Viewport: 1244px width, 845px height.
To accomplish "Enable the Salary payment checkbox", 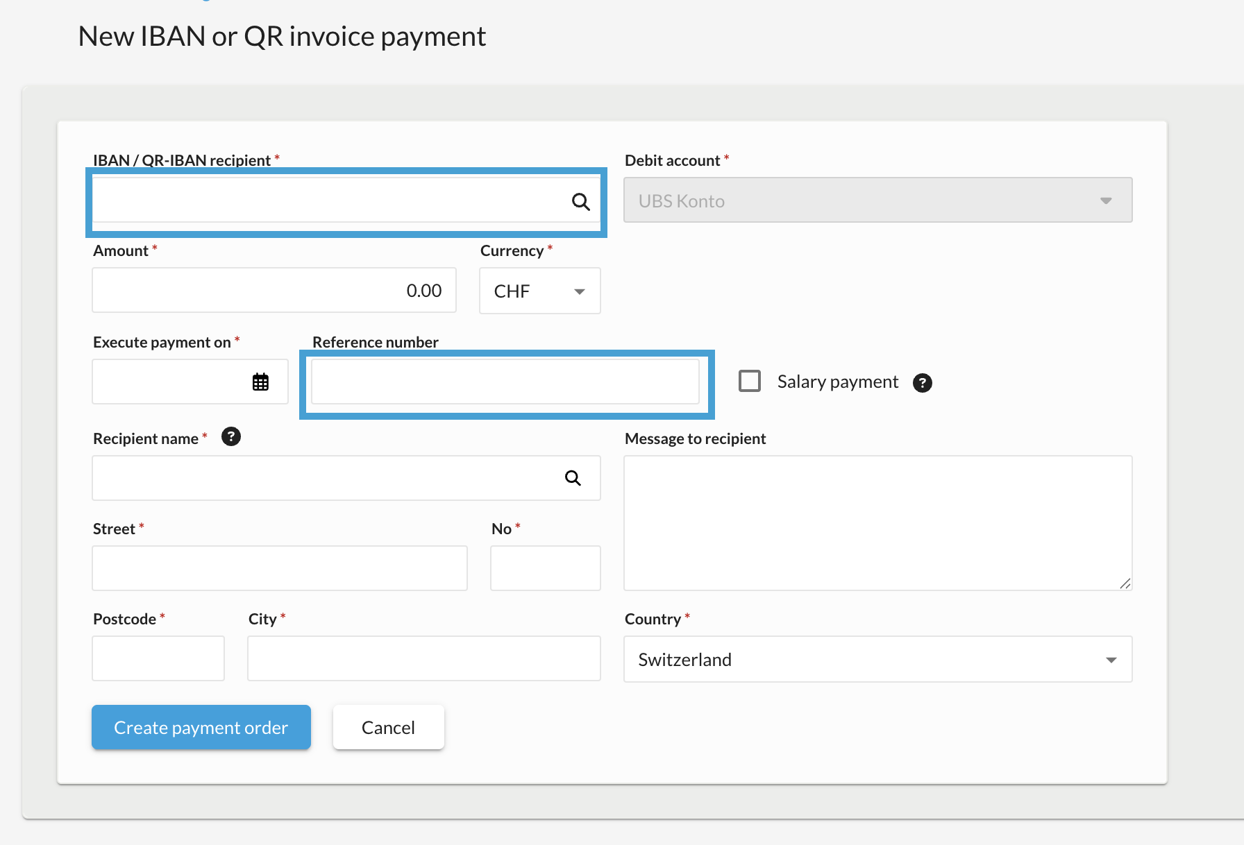I will click(x=750, y=381).
